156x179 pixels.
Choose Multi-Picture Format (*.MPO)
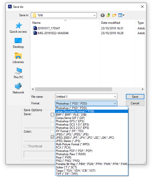coord(92,144)
